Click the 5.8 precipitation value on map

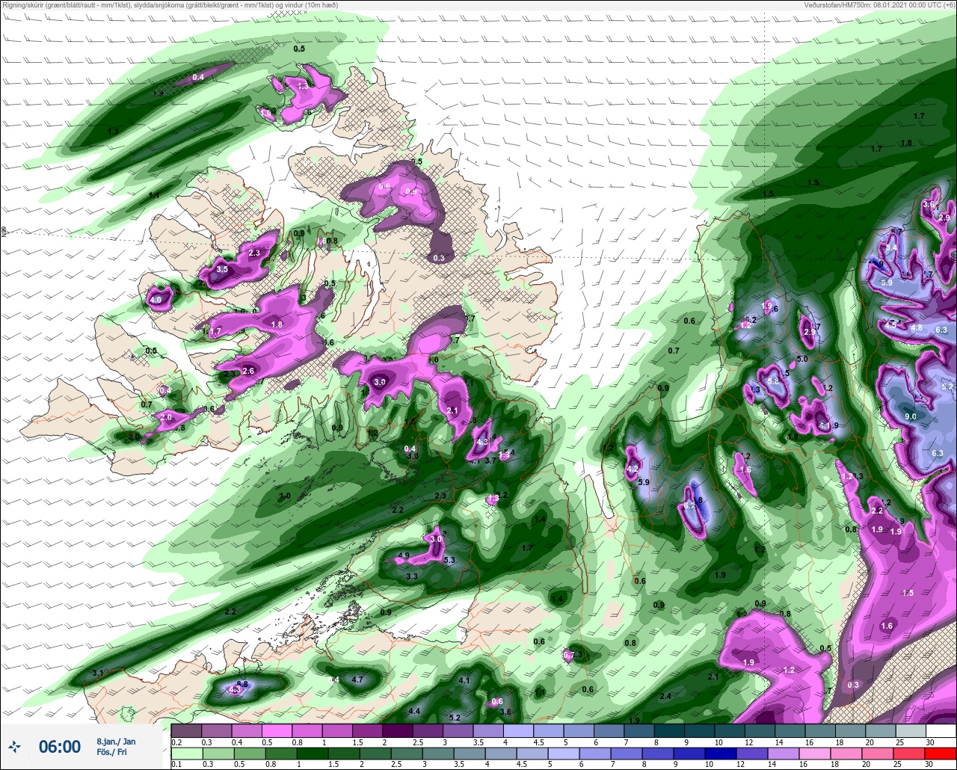773,381
